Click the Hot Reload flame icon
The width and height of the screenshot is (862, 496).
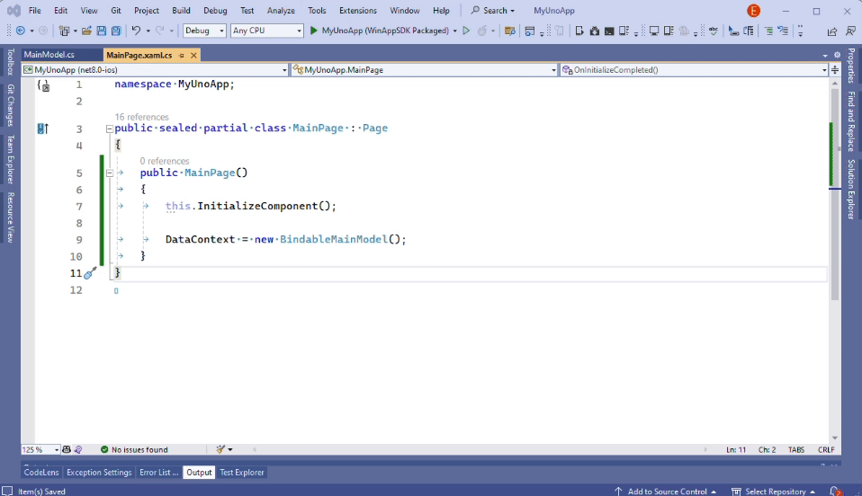(x=482, y=31)
